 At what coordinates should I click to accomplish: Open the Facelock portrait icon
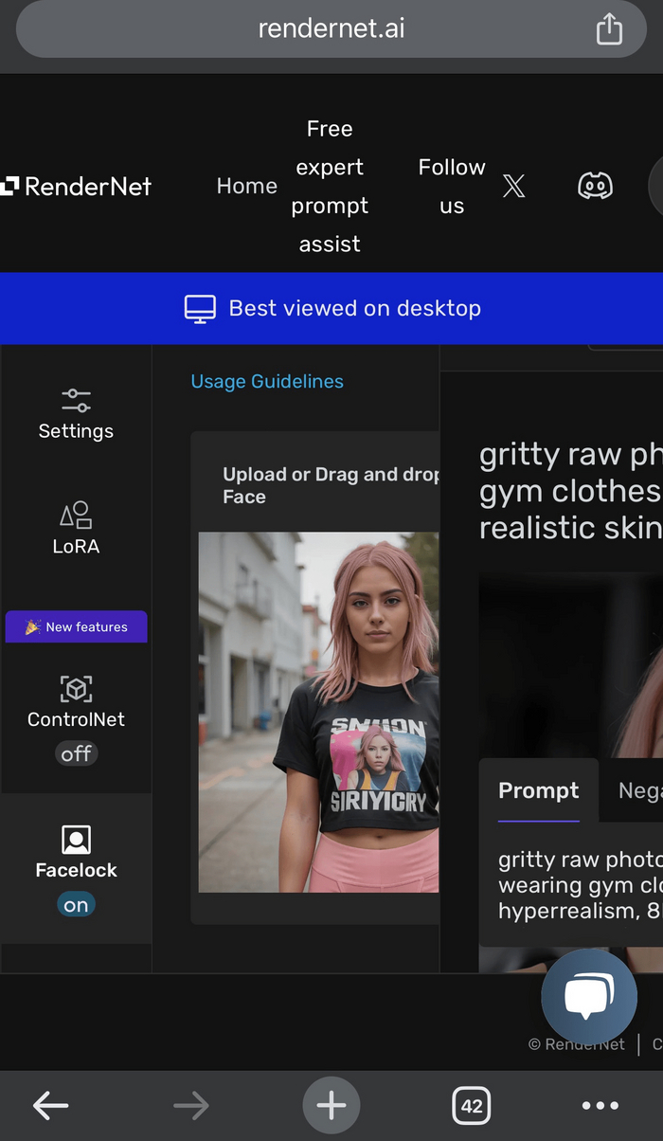pos(76,840)
